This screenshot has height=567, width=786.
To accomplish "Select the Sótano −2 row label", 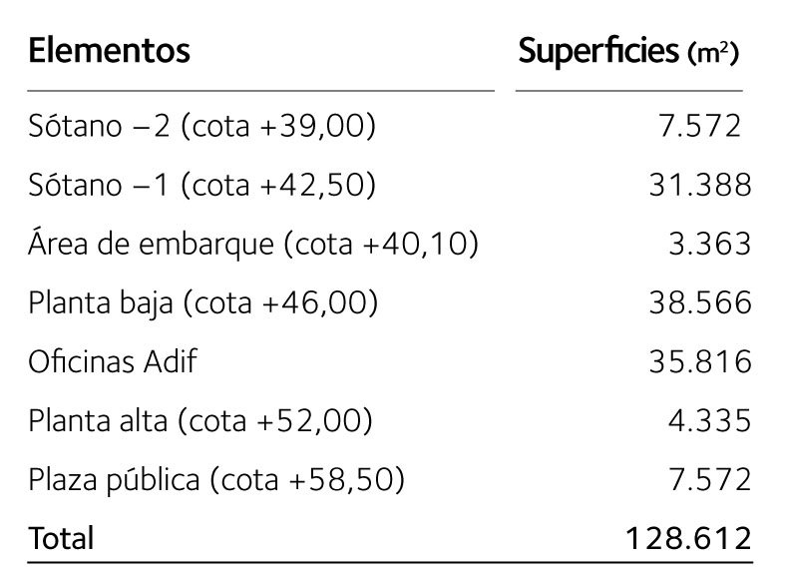I will [202, 127].
